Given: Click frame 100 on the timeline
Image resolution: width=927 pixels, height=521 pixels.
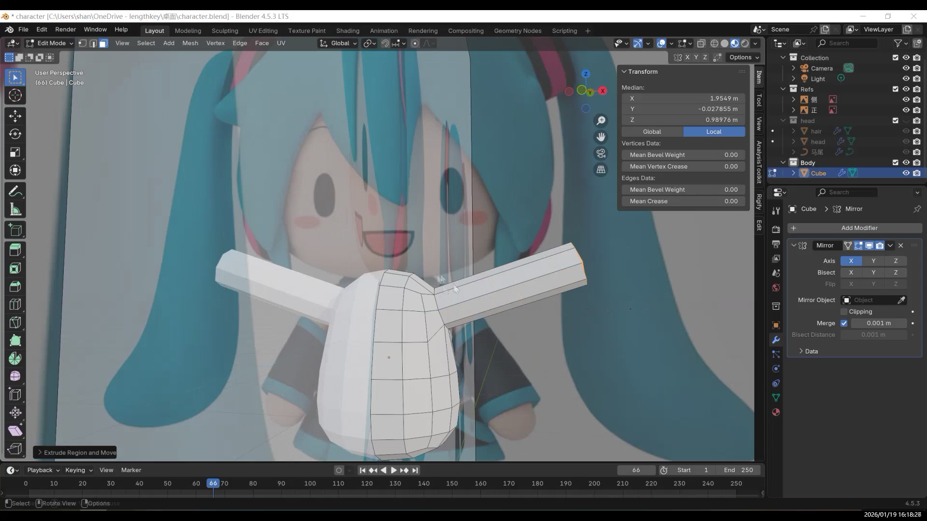Looking at the screenshot, I should tap(310, 483).
